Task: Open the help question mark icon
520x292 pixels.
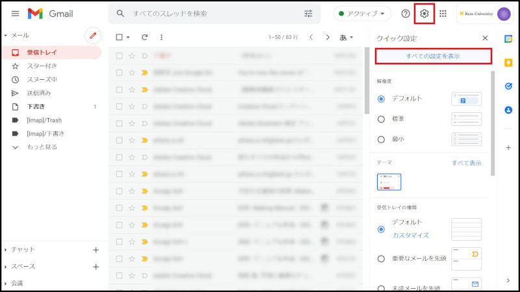Action: [406, 14]
